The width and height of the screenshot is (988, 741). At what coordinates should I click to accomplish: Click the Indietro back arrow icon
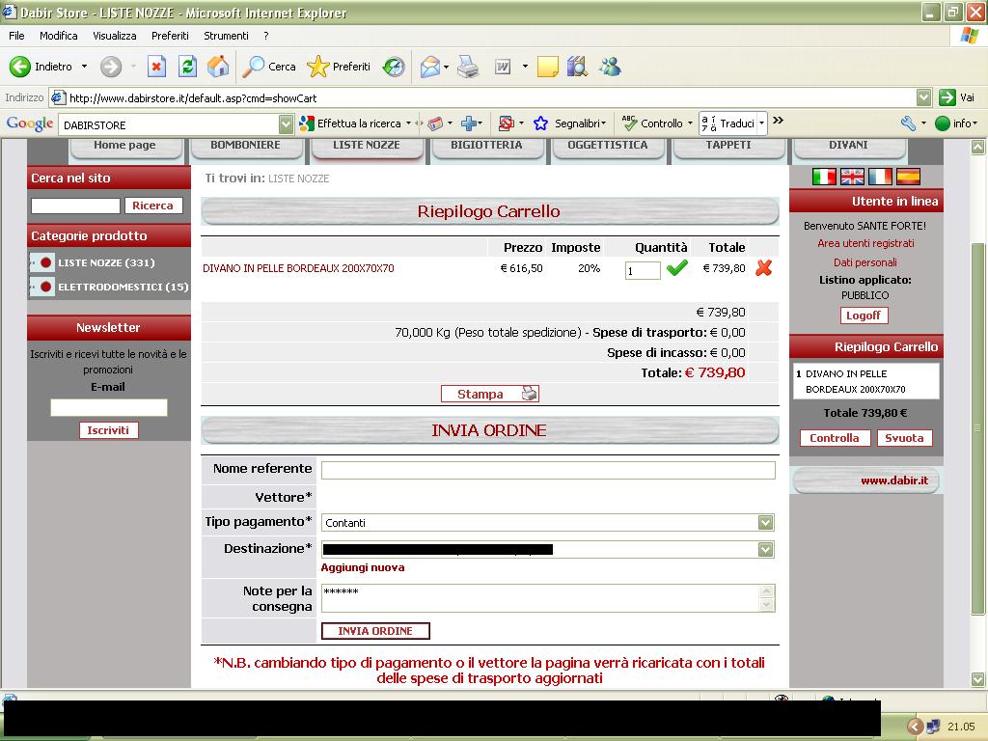point(19,67)
